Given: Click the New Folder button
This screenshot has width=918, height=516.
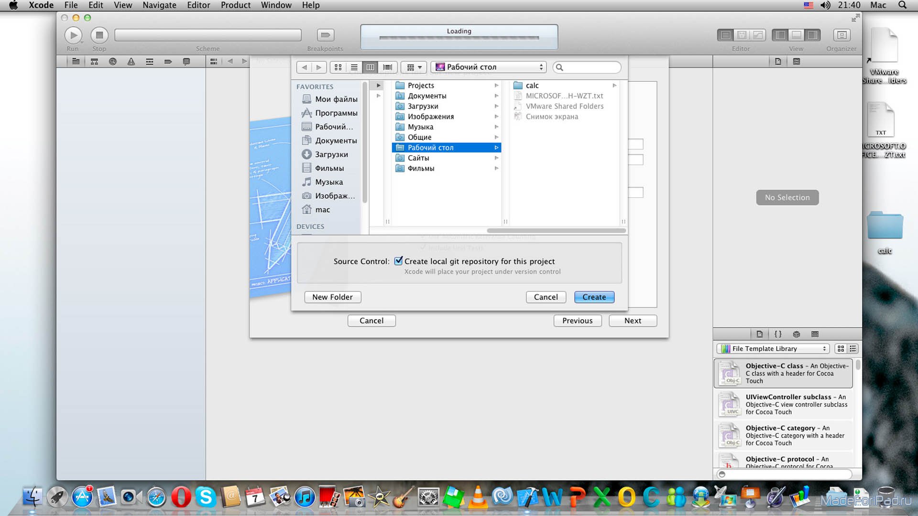Looking at the screenshot, I should tap(332, 297).
